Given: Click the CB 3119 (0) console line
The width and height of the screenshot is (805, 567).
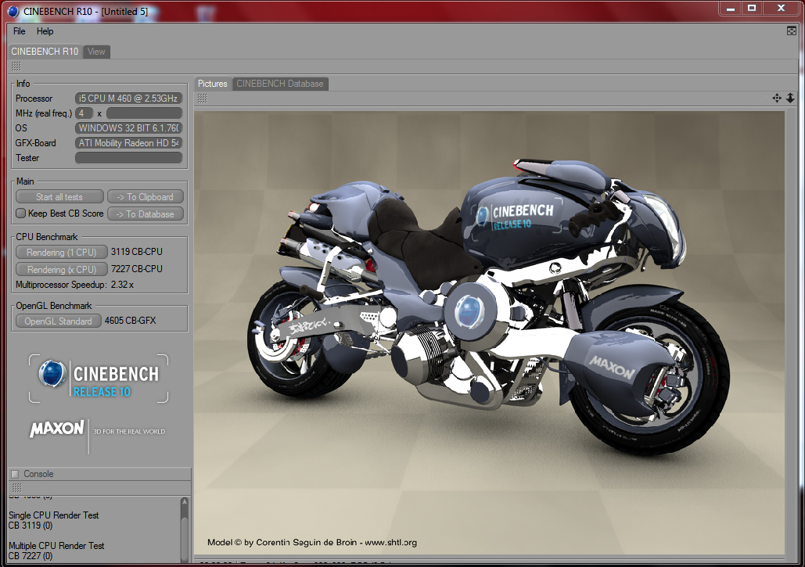Looking at the screenshot, I should (31, 526).
